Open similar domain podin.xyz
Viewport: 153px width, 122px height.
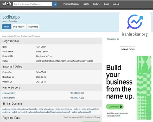click(x=6, y=112)
